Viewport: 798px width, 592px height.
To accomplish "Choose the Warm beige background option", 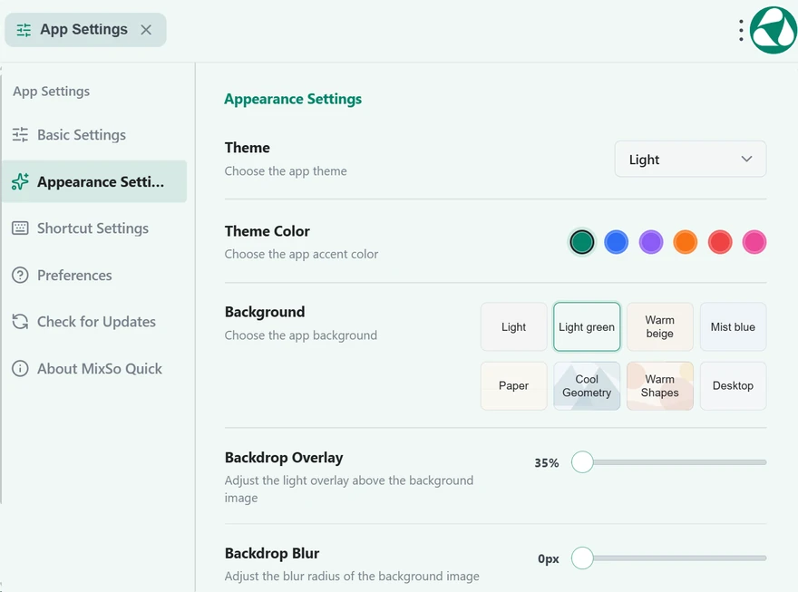I will [660, 327].
